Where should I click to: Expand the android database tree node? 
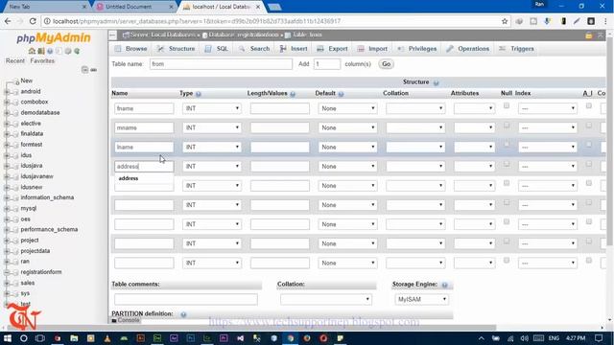[x=7, y=92]
